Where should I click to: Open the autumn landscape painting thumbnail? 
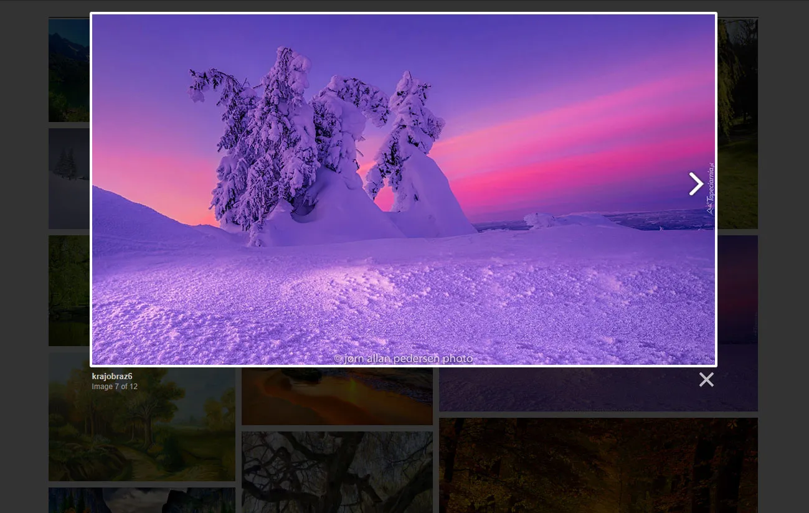(x=141, y=436)
